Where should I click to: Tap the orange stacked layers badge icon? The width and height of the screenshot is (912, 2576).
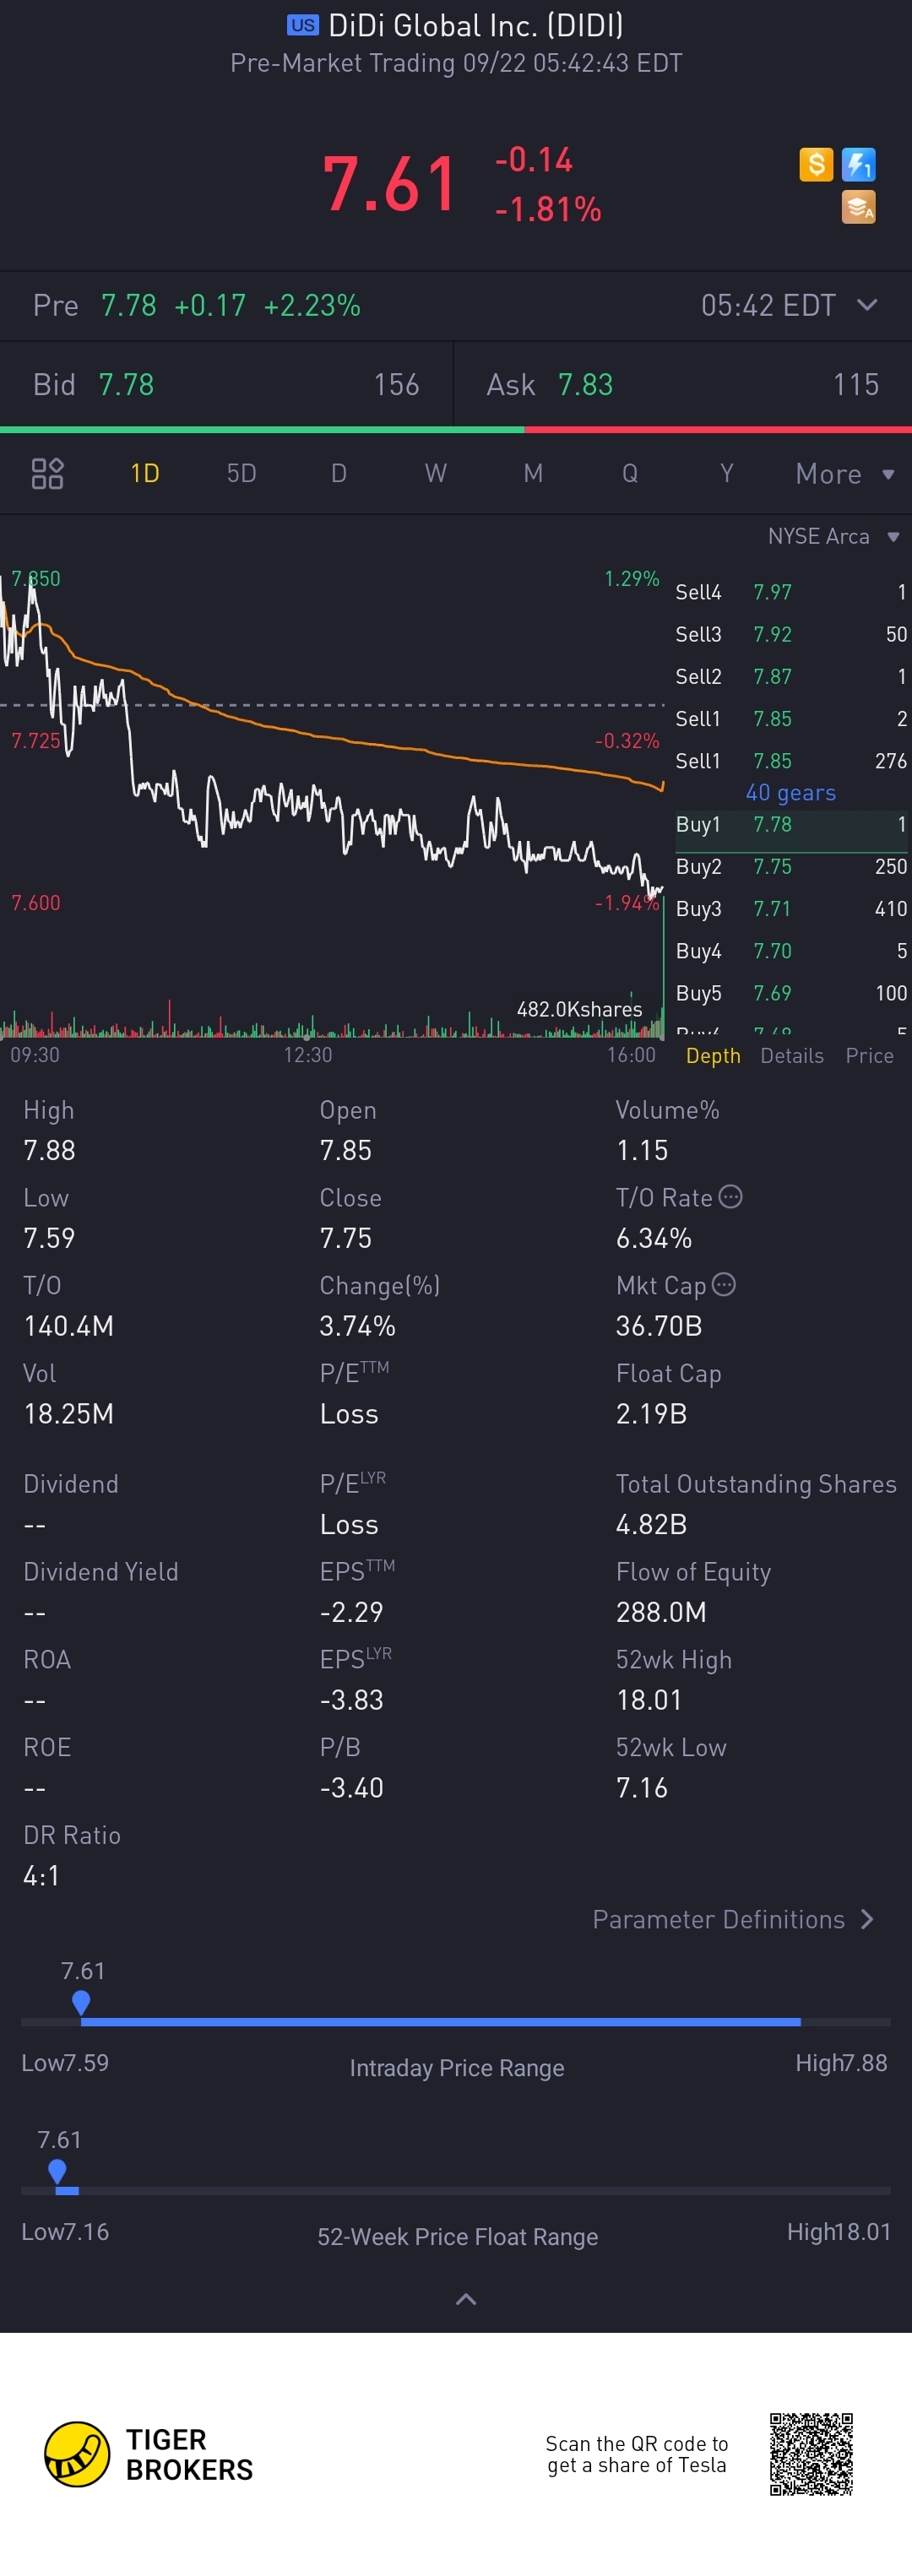858,207
